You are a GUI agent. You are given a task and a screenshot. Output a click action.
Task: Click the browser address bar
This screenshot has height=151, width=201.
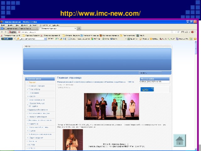tap(95, 32)
